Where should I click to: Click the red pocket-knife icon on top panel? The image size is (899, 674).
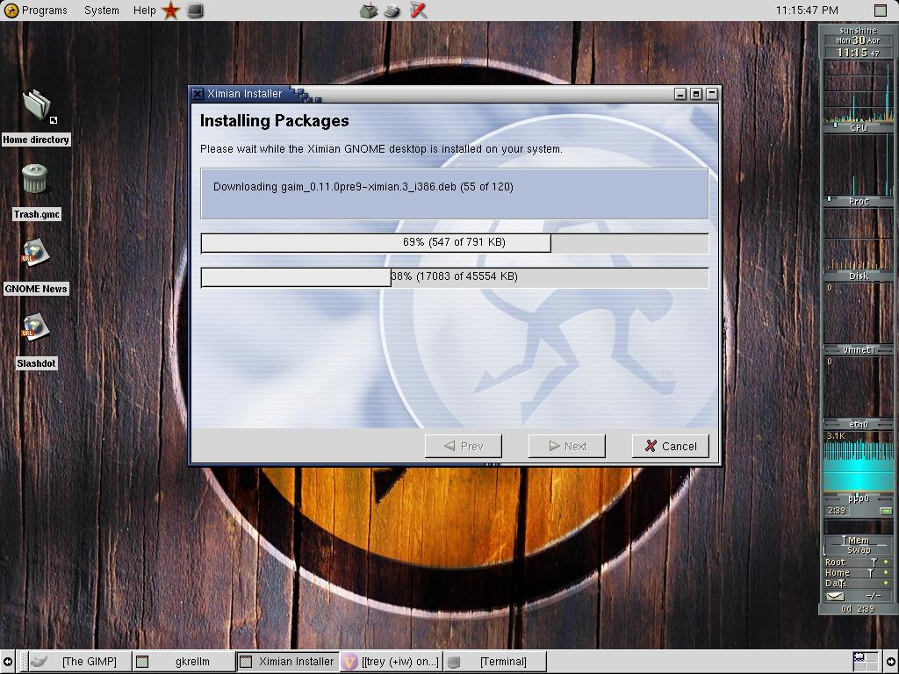tap(418, 11)
